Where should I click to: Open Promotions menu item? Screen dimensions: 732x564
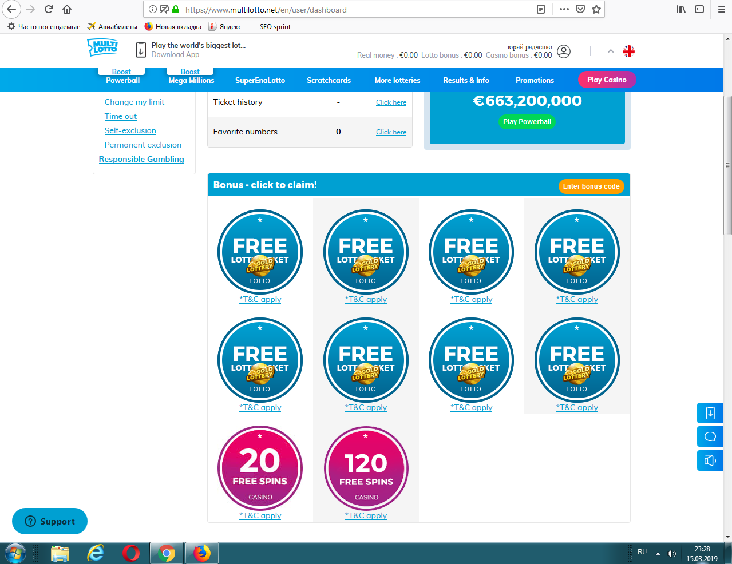[535, 80]
